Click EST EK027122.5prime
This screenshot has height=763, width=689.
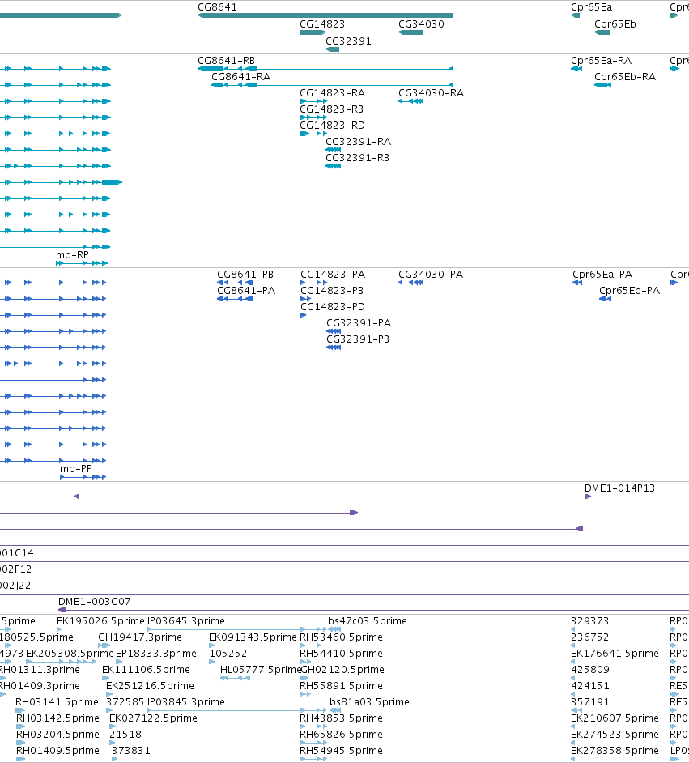coord(153,718)
